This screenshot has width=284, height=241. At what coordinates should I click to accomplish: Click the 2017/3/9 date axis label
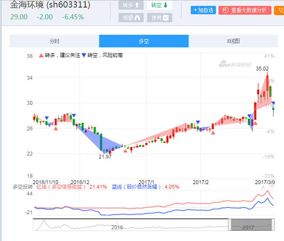click(265, 182)
